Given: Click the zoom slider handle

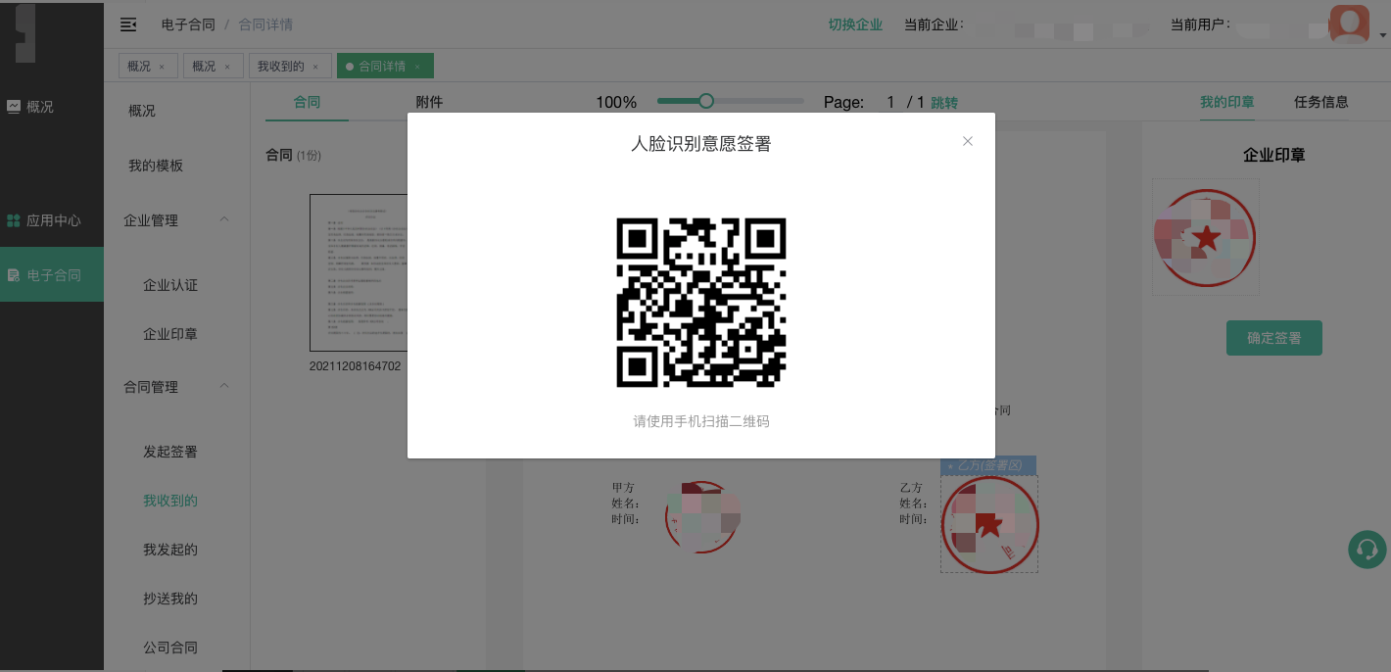Looking at the screenshot, I should [x=705, y=101].
